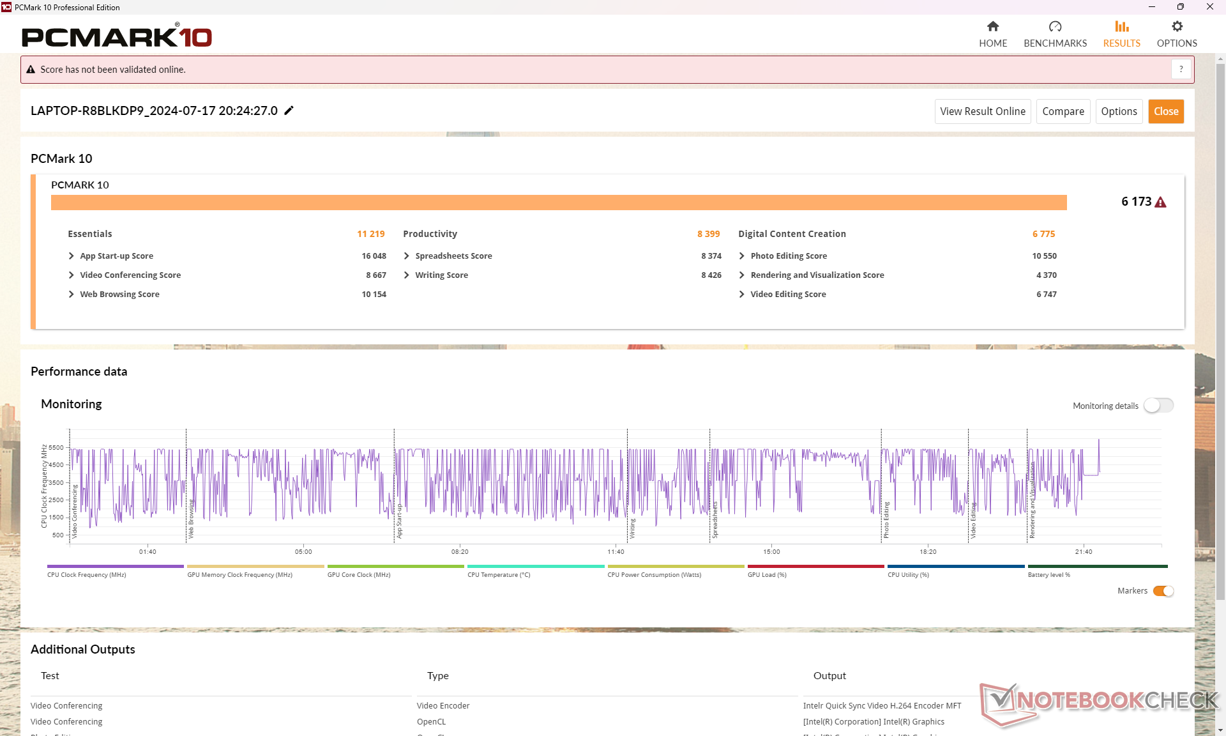The width and height of the screenshot is (1226, 736).
Task: Open Options via the gear icon
Action: [x=1177, y=27]
